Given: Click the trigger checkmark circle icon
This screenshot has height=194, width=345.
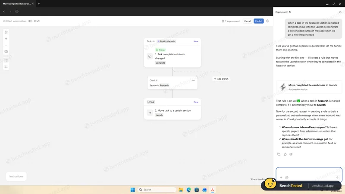Looking at the screenshot, I should click(x=150, y=56).
